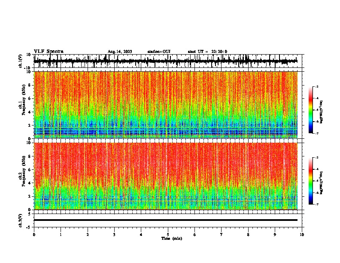The image size is (340, 263).
Task: Click time axis tick label "0"
Action: pyautogui.click(x=34, y=235)
